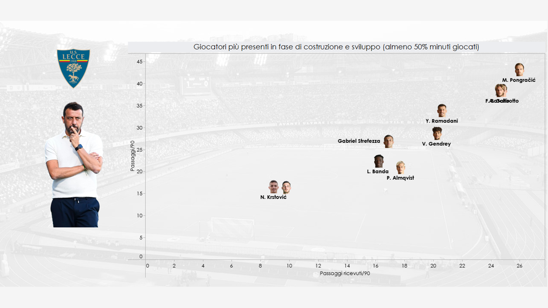This screenshot has width=548, height=308.
Task: Click the vertical 'Passaggi/90' axis label
Action: [133, 156]
